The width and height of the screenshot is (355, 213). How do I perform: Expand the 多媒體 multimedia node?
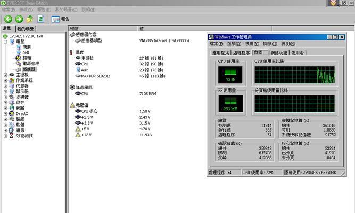tap(5, 97)
